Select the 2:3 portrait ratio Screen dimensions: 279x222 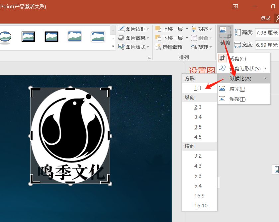pyautogui.click(x=200, y=107)
